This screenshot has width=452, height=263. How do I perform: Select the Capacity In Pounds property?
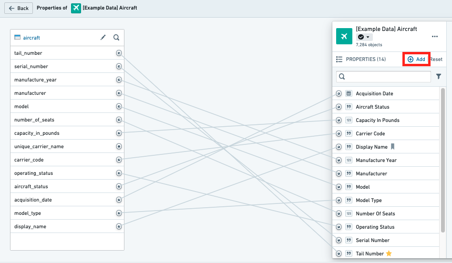[x=386, y=120]
